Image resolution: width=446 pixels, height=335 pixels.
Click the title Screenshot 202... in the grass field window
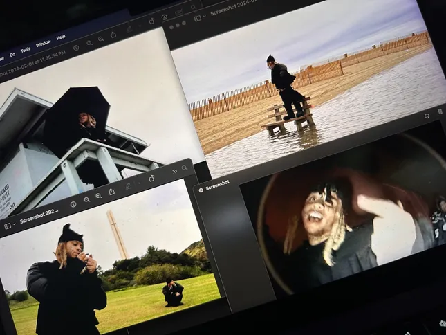click(x=39, y=217)
